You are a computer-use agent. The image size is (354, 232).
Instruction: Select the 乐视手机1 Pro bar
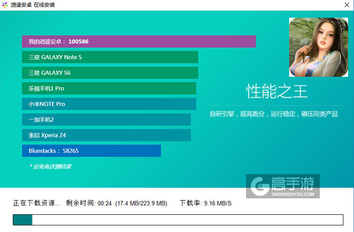(x=109, y=89)
